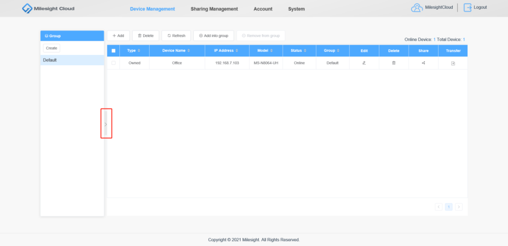Screen dimensions: 508x246
Task: Select the Default group in sidebar
Action: tap(72, 60)
